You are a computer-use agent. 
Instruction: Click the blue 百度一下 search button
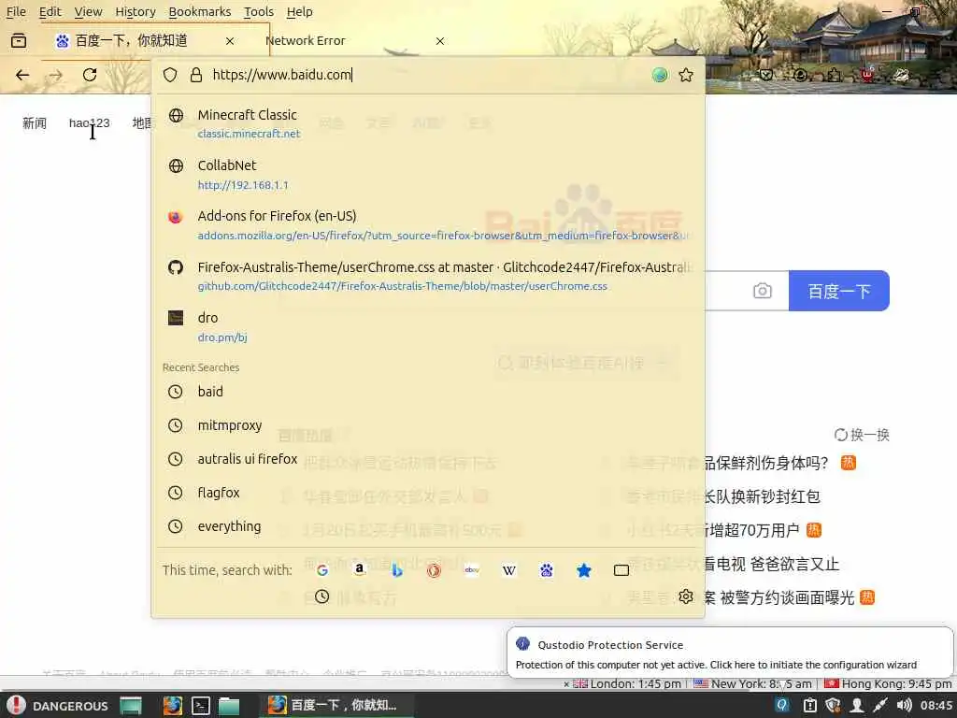tap(838, 291)
